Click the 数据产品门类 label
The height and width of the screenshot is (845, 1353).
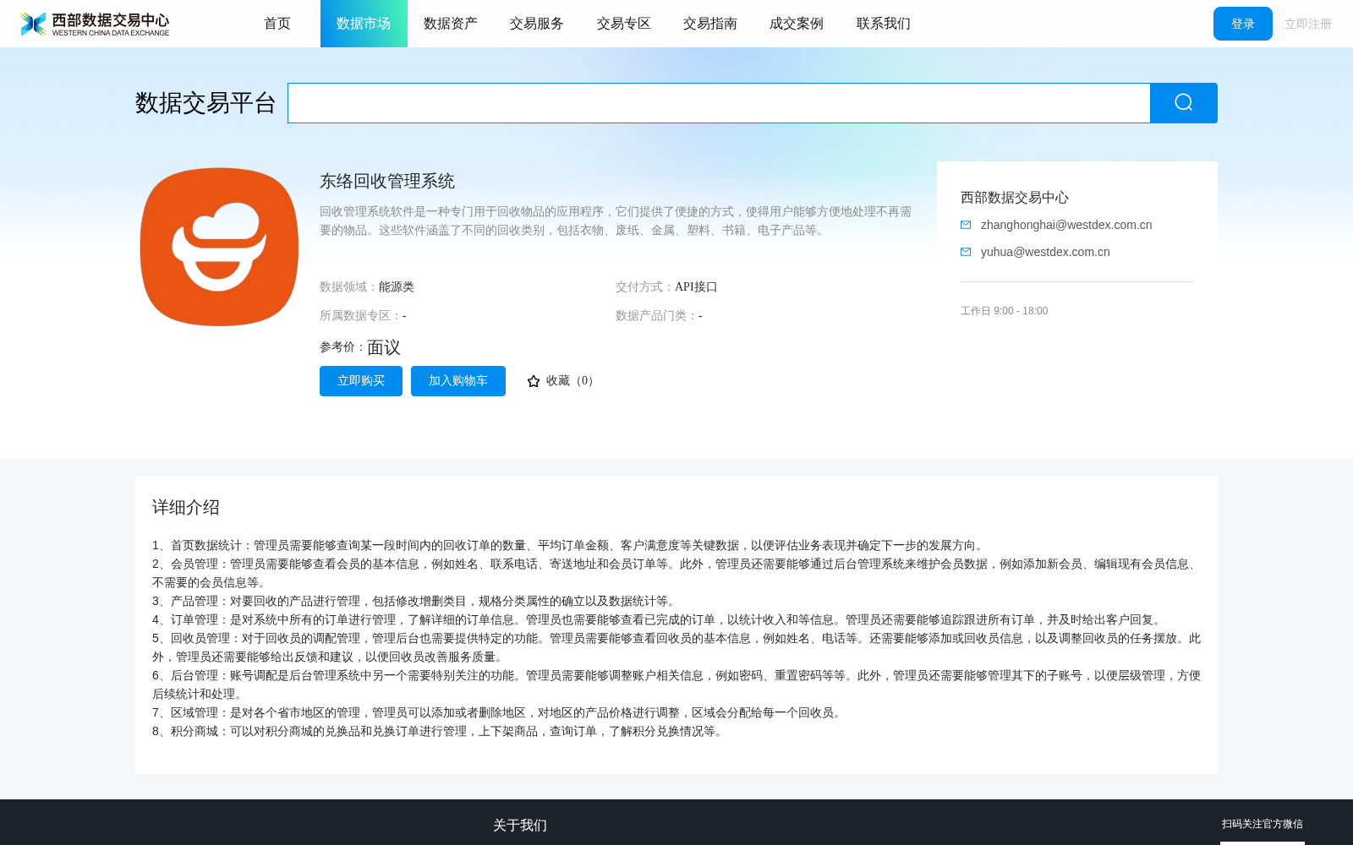pos(657,316)
